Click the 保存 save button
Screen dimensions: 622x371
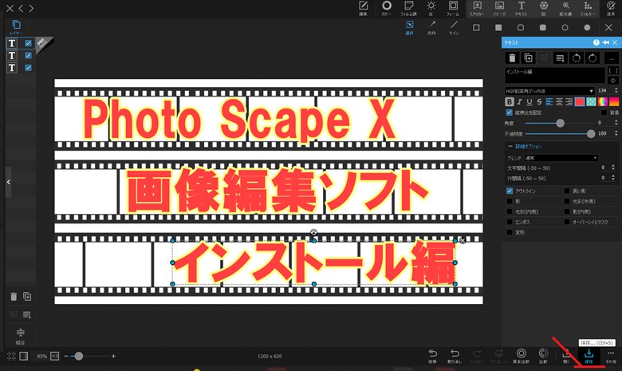click(589, 356)
